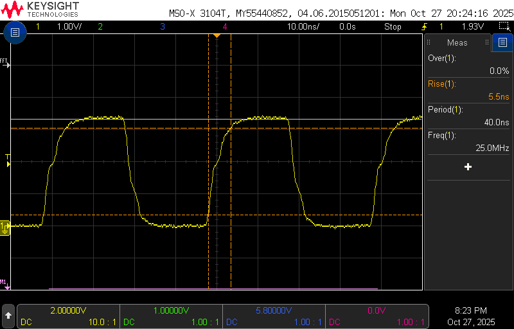Click the rectangular zoom selection icon

[x=504, y=26]
